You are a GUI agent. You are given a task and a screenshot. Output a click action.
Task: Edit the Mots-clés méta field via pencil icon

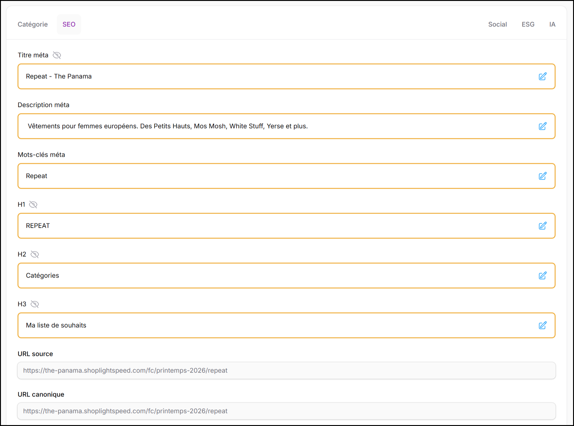pos(542,176)
